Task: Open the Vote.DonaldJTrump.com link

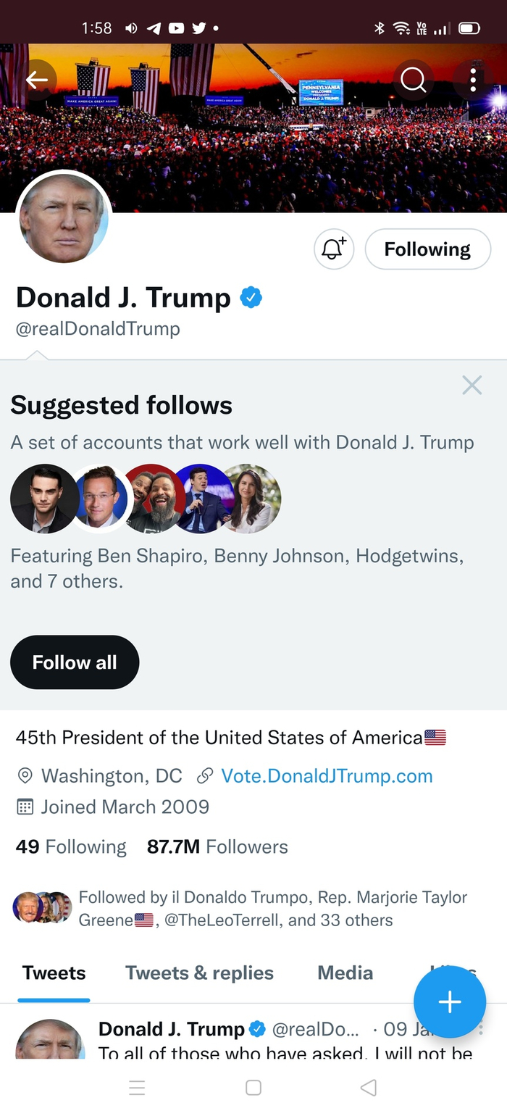Action: point(327,776)
